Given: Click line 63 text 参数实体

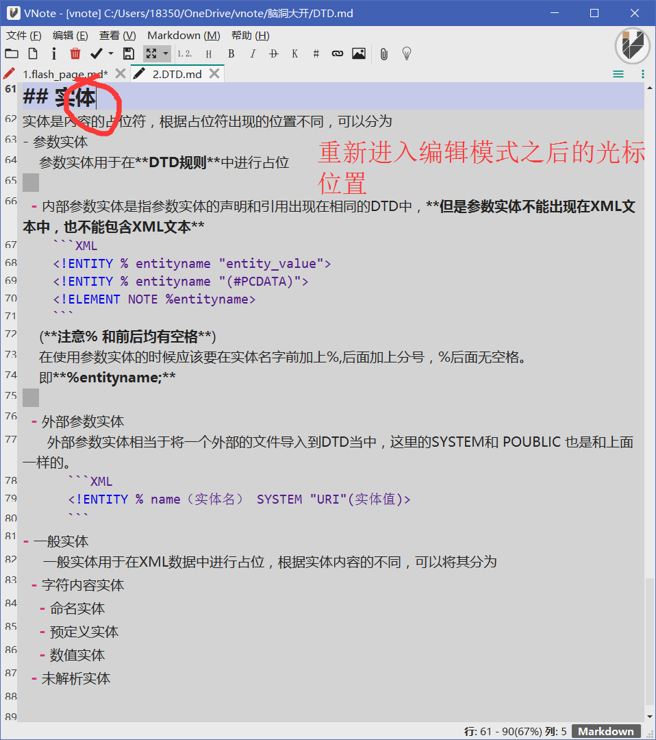Looking at the screenshot, I should (x=60, y=142).
